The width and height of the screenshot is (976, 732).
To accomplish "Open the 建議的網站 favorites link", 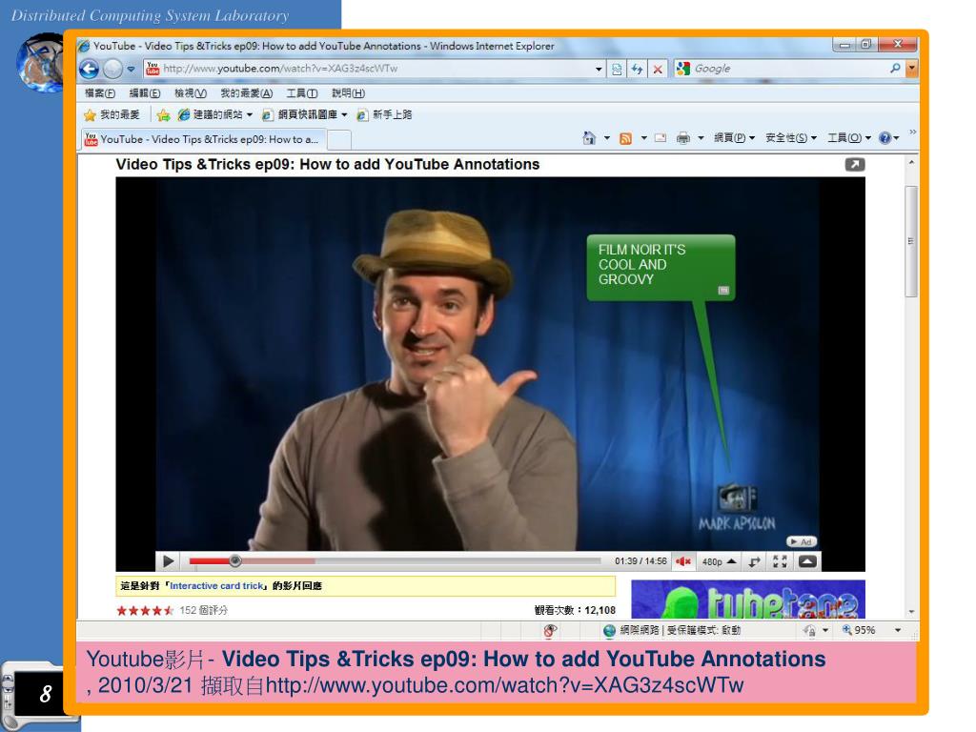I will (214, 114).
